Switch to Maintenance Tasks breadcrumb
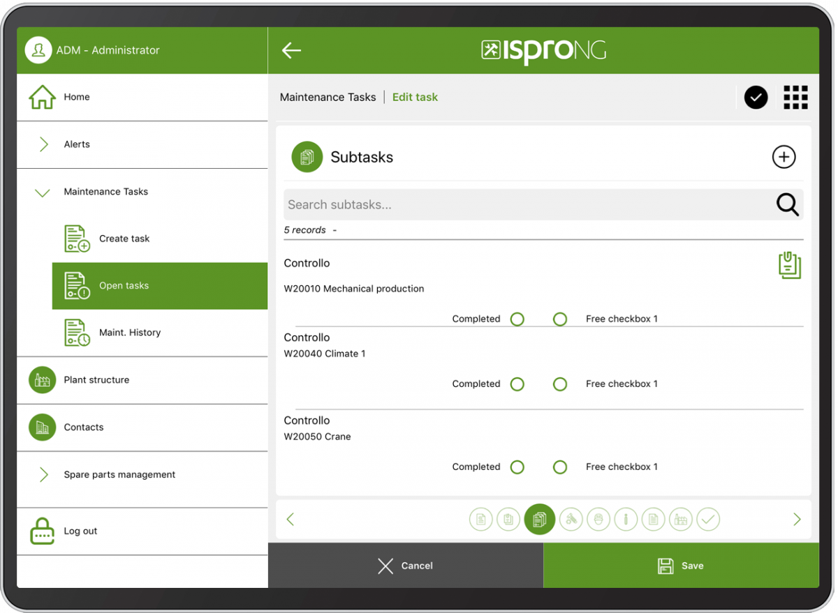Image resolution: width=838 pixels, height=613 pixels. 328,97
